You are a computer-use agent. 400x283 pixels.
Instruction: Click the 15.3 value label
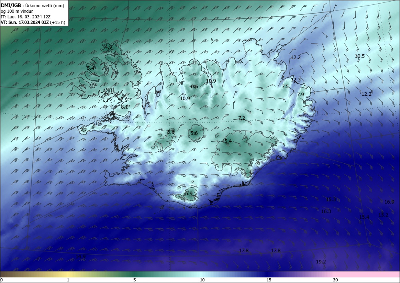click(331, 200)
